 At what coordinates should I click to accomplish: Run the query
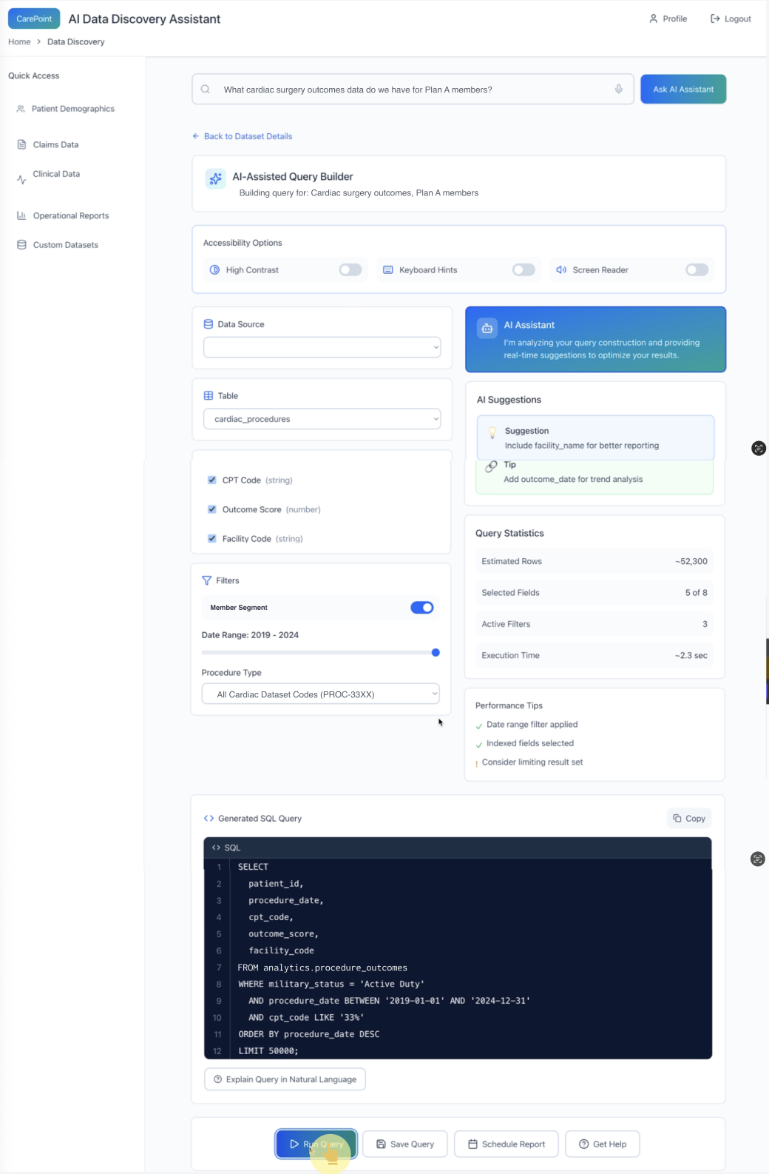(316, 1144)
